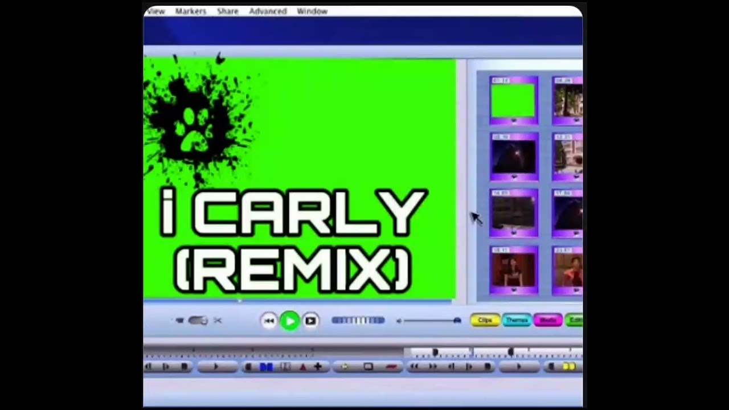Image resolution: width=729 pixels, height=410 pixels.
Task: Click the long play-arrow button at bottom right
Action: point(519,367)
